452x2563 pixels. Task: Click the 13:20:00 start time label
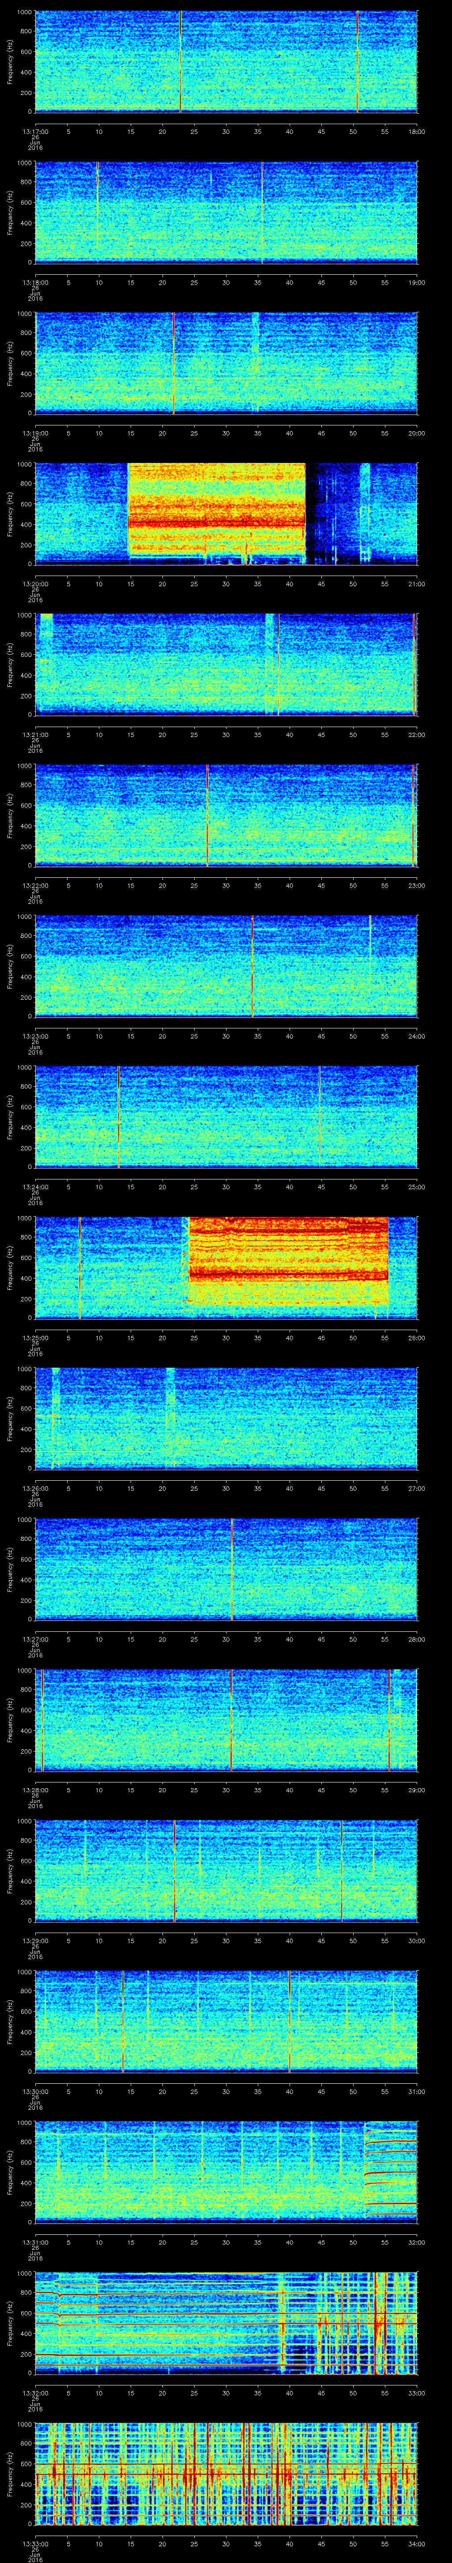[35, 583]
